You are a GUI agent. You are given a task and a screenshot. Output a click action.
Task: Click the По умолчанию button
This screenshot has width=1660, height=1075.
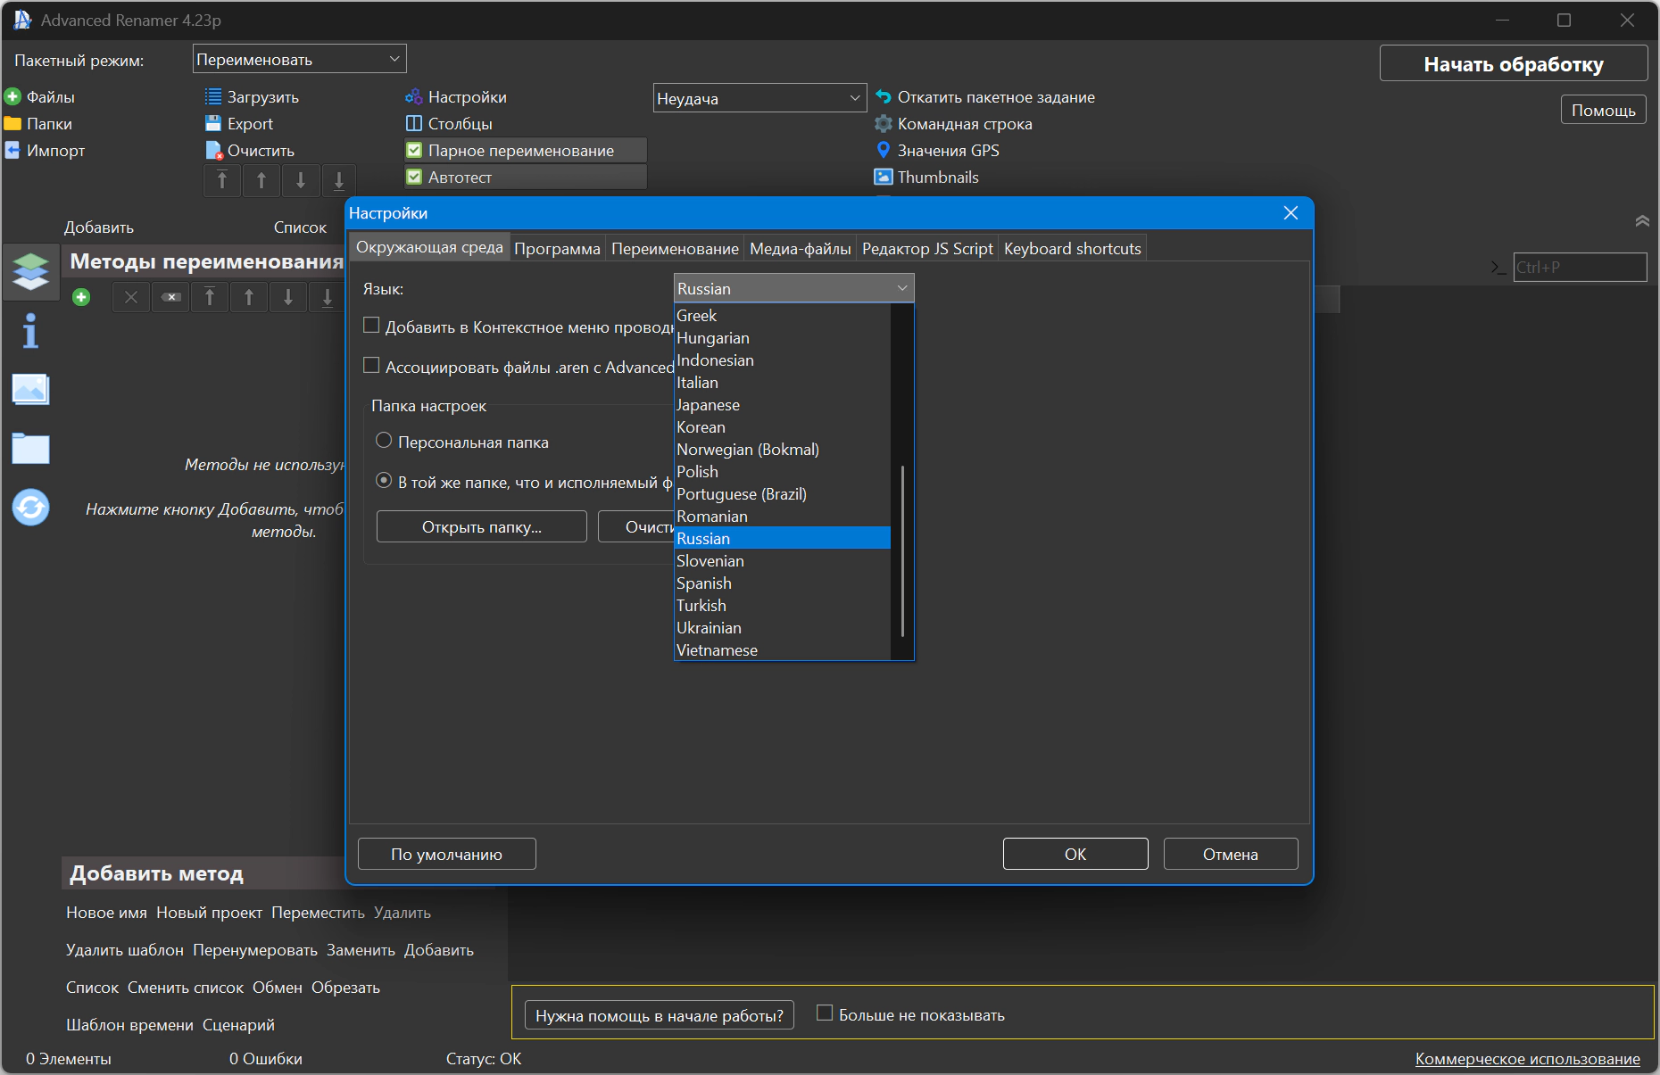point(447,854)
